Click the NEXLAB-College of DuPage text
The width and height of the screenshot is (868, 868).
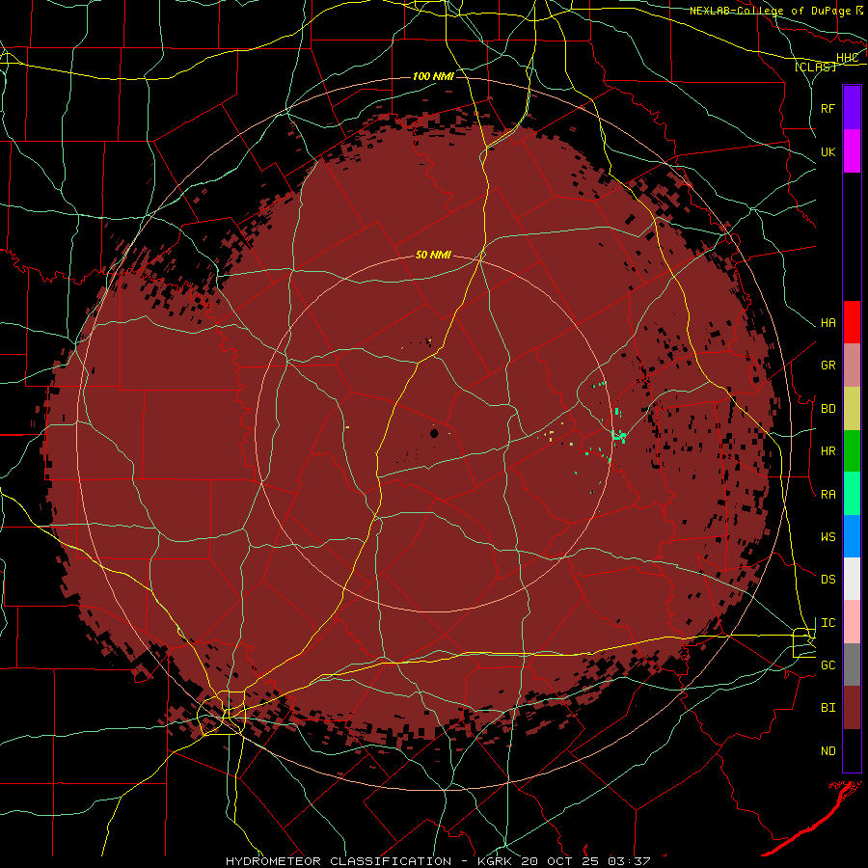770,10
